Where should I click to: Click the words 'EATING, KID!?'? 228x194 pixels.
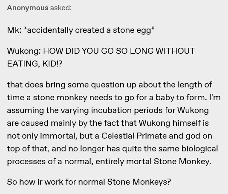tap(35, 64)
